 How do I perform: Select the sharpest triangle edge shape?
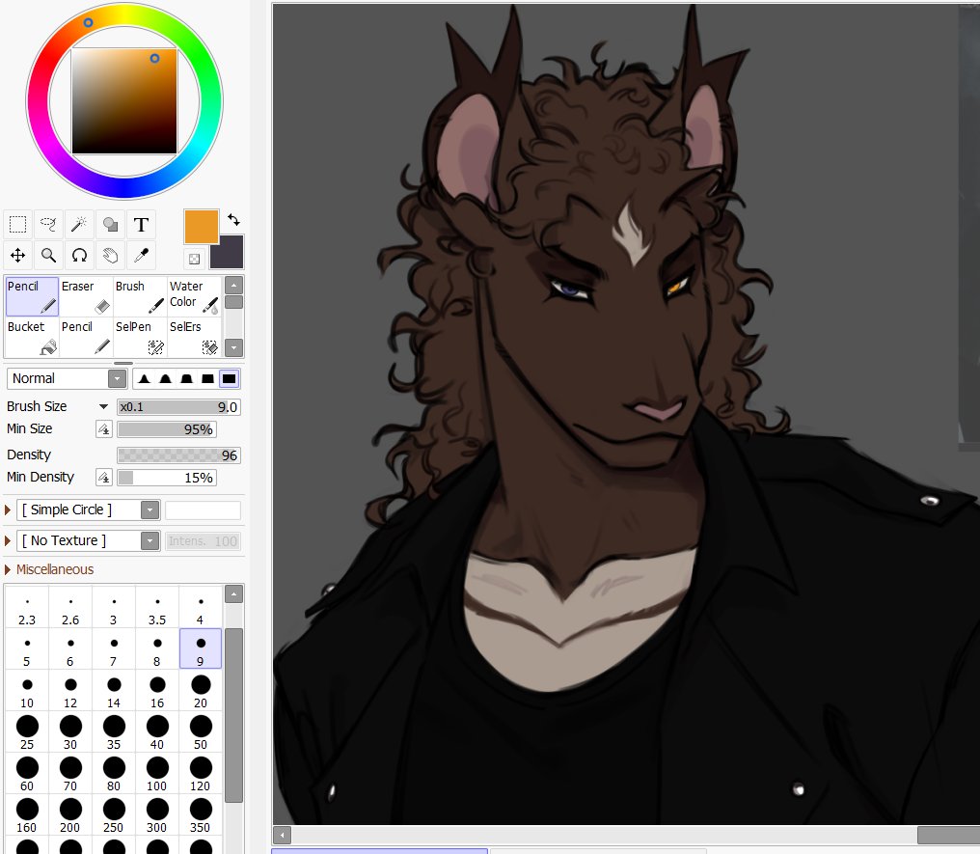(x=145, y=378)
